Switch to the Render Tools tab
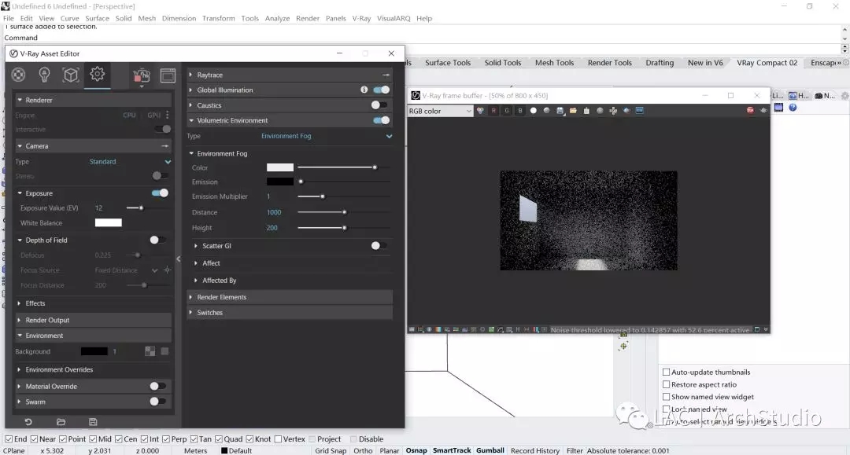850x455 pixels. coord(609,63)
